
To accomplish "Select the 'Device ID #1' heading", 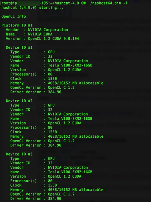I will [19, 48].
